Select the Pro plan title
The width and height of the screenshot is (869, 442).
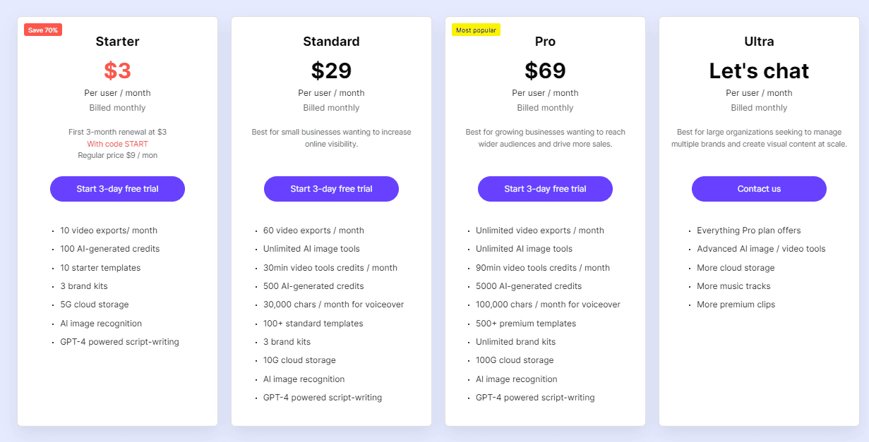545,42
